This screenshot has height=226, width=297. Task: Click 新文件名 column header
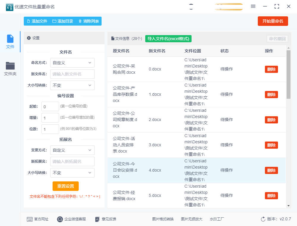pos(157,51)
